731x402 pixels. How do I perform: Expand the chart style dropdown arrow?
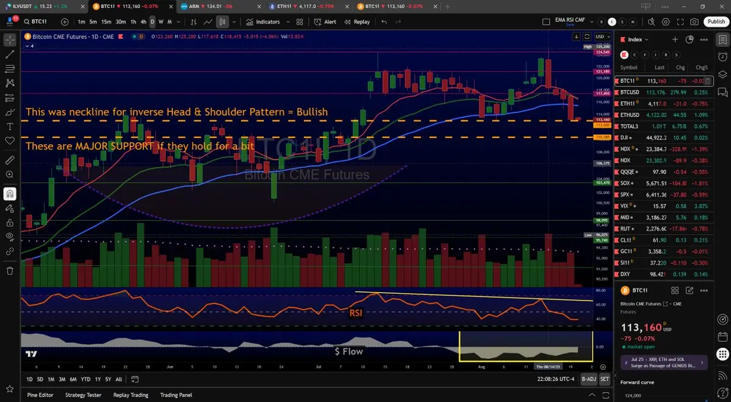point(235,21)
